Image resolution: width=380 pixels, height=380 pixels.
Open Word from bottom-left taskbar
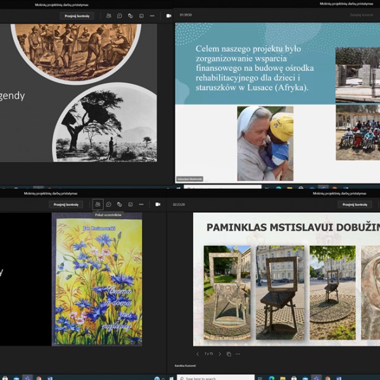50,378
